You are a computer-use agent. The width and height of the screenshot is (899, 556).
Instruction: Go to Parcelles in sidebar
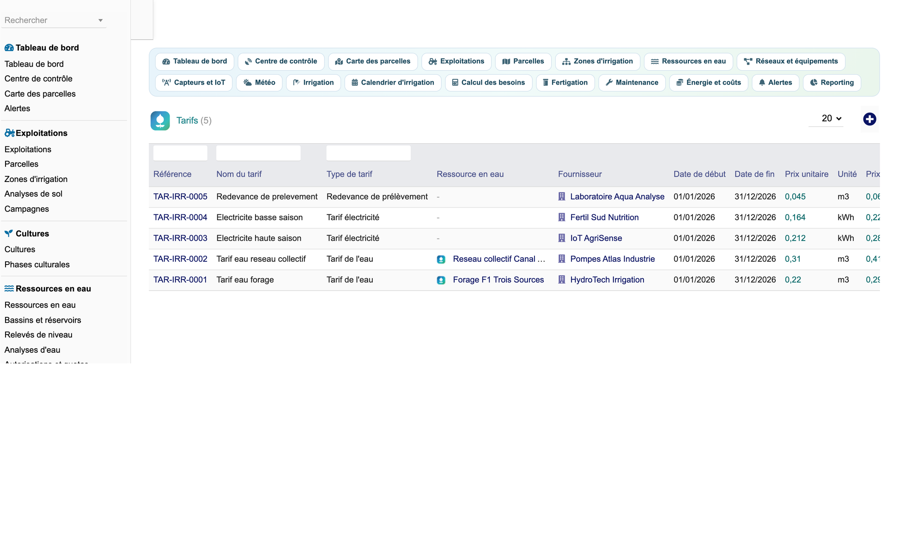pos(21,164)
